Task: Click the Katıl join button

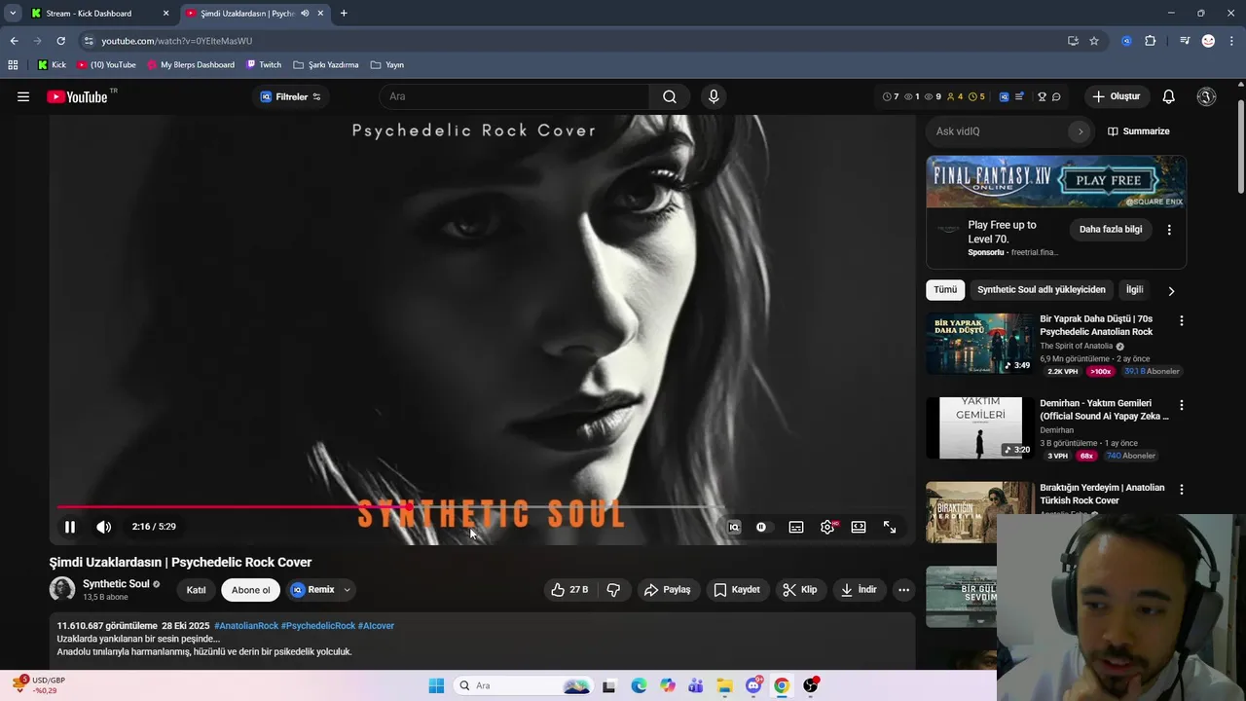Action: click(x=196, y=590)
